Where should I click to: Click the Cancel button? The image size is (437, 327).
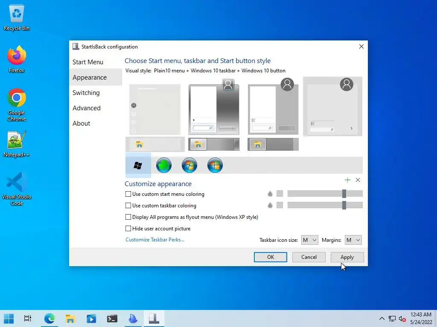(x=309, y=257)
